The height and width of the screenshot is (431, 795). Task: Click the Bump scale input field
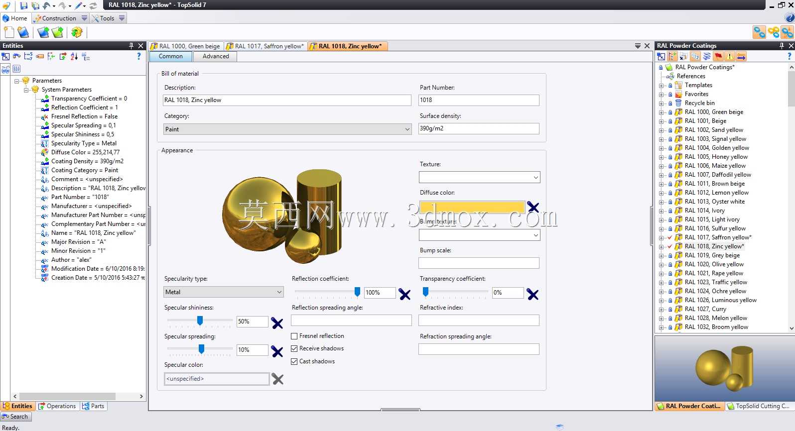click(x=479, y=263)
